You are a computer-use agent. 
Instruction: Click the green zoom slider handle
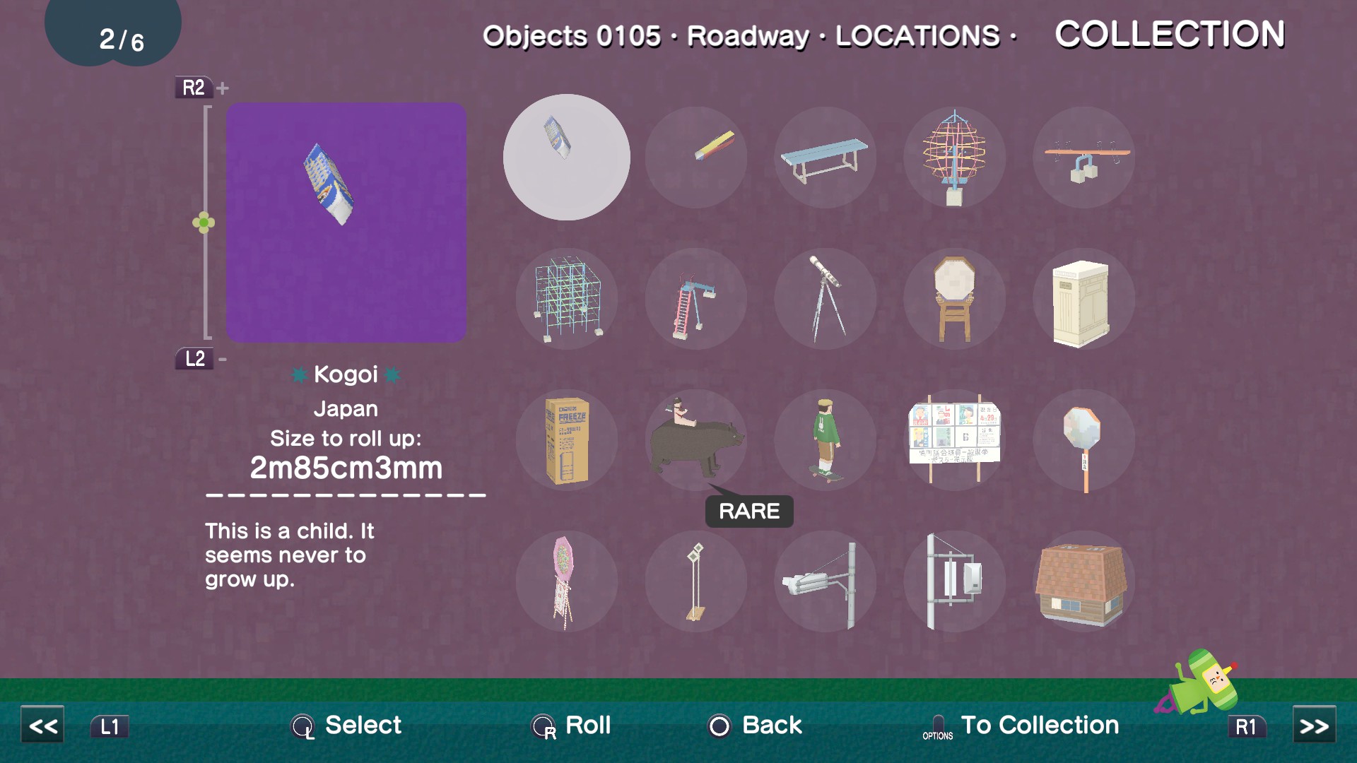click(204, 223)
